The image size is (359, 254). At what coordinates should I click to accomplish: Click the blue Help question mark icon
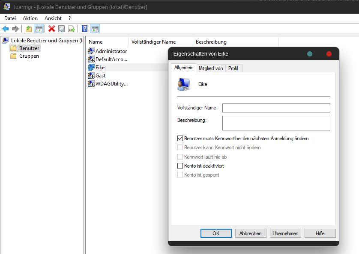click(x=85, y=29)
